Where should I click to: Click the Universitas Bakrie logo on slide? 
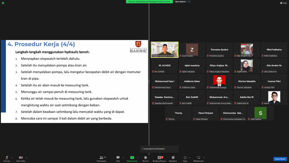click(138, 47)
